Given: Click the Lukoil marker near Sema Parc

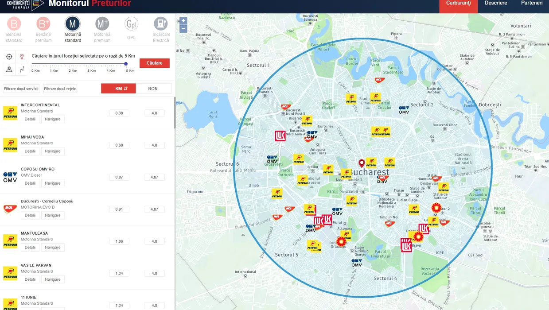Looking at the screenshot, I should pyautogui.click(x=280, y=136).
